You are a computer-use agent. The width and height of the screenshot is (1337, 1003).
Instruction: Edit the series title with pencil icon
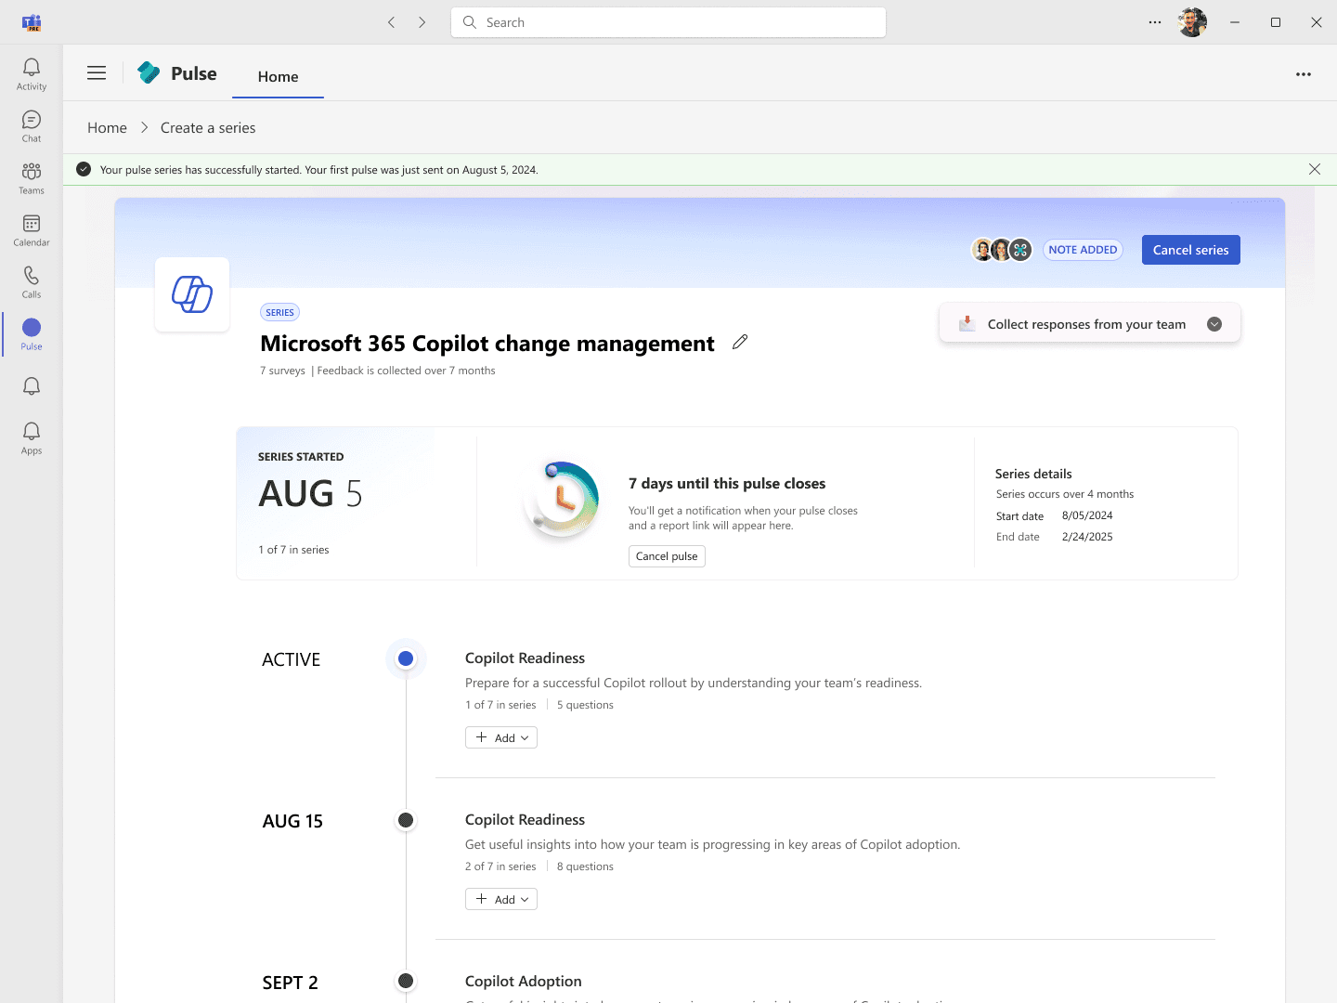740,342
